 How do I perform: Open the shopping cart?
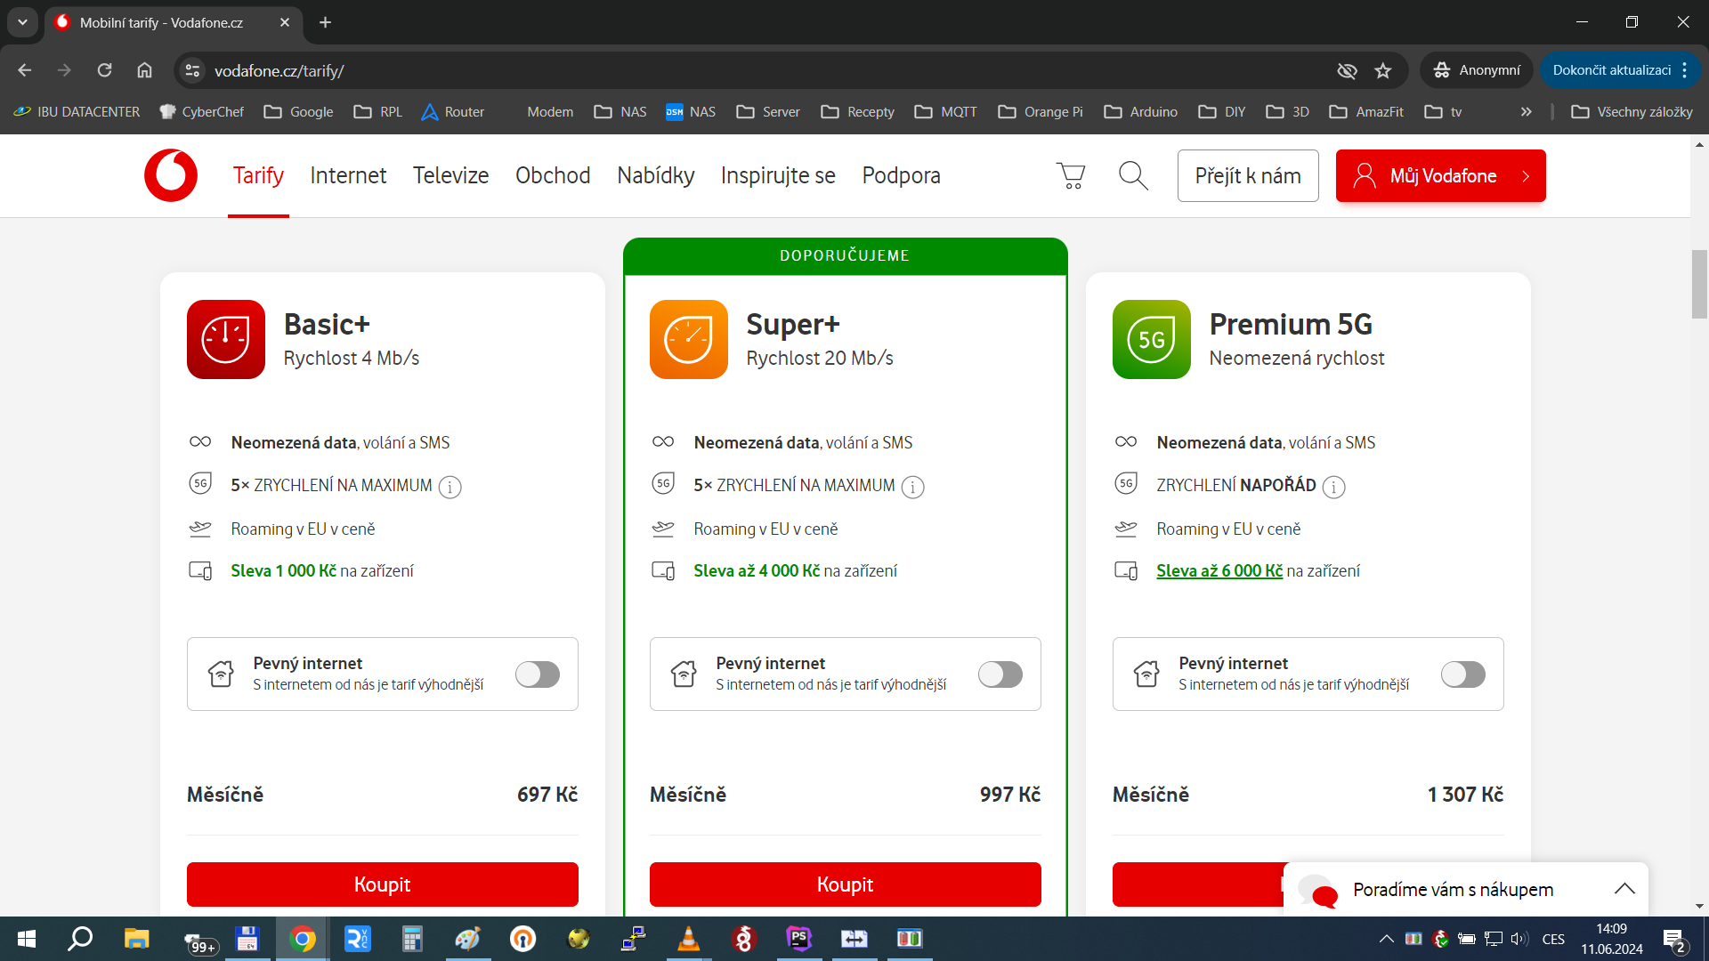click(1071, 175)
